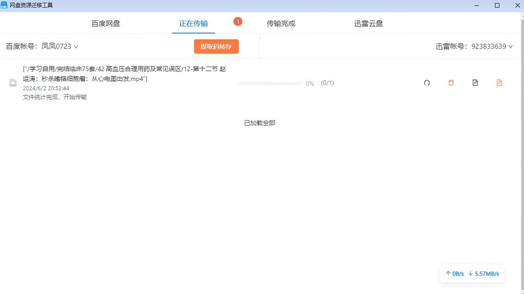The image size is (524, 294).
Task: Switch to the 百度网盘 tab
Action: point(106,23)
